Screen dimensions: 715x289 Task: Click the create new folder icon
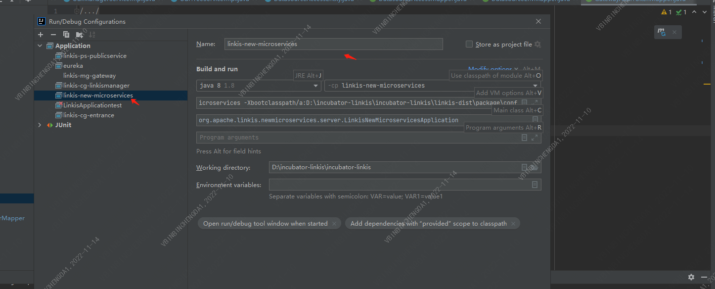79,35
